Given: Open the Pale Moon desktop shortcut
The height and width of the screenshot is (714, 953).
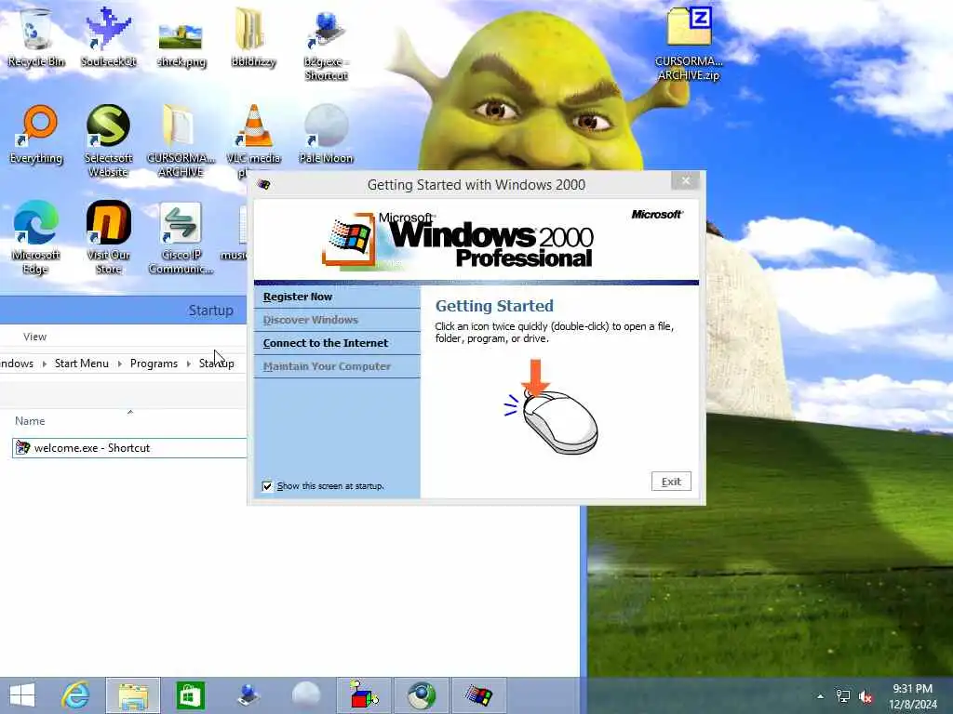Looking at the screenshot, I should [327, 135].
